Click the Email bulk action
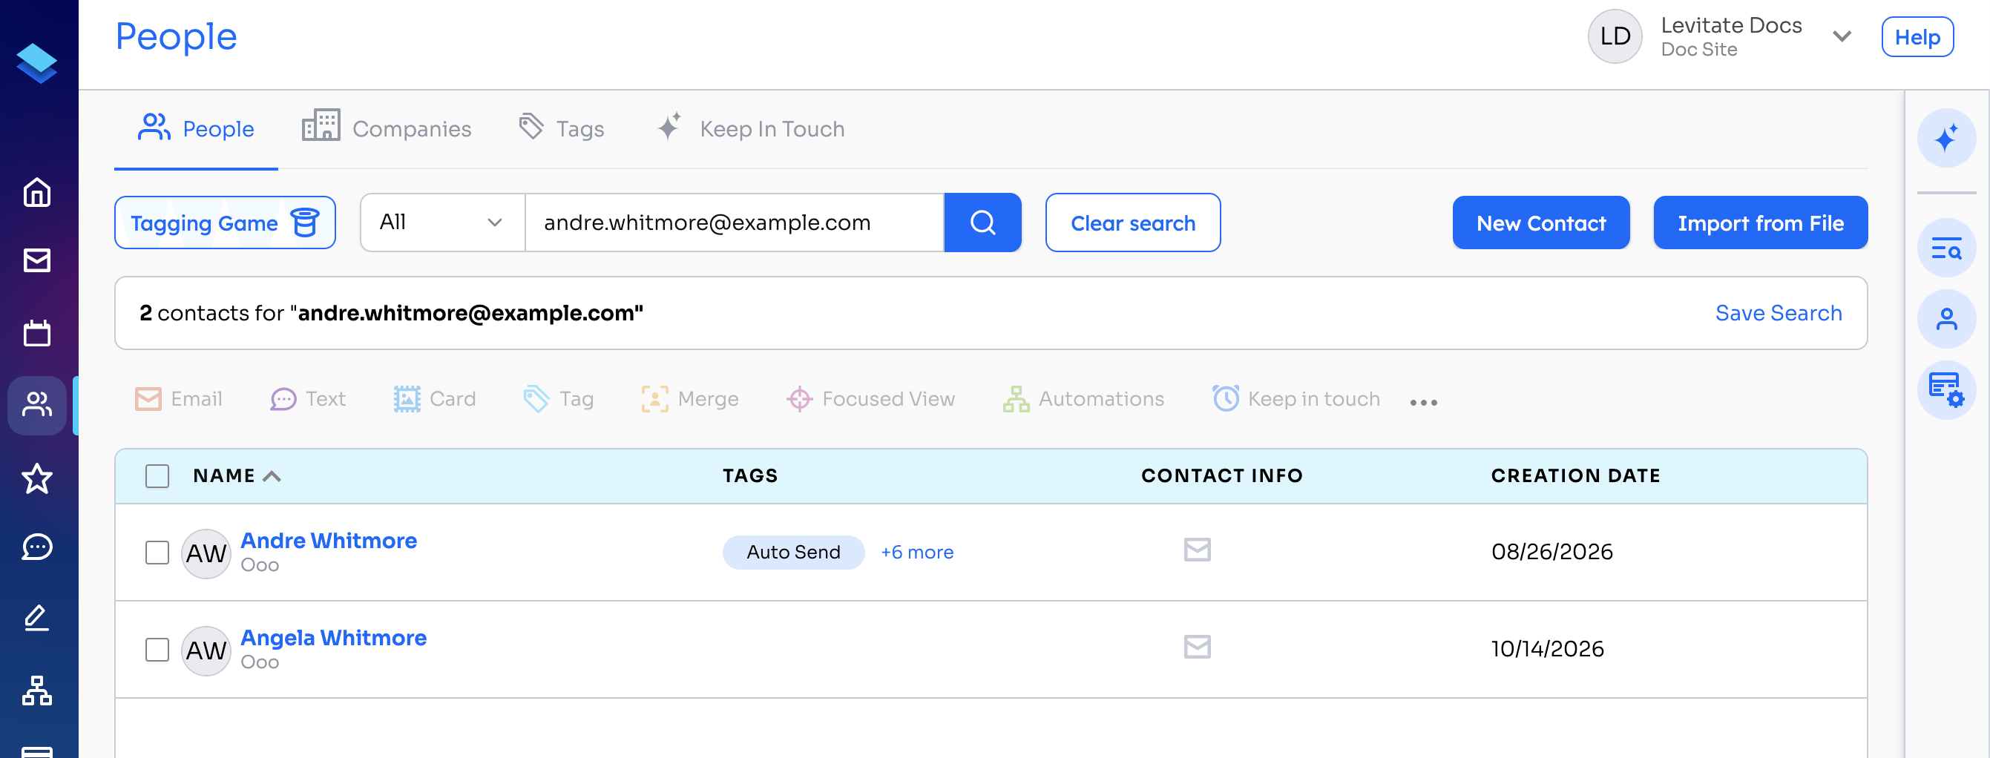Screen dimensions: 1990x758 [179, 399]
